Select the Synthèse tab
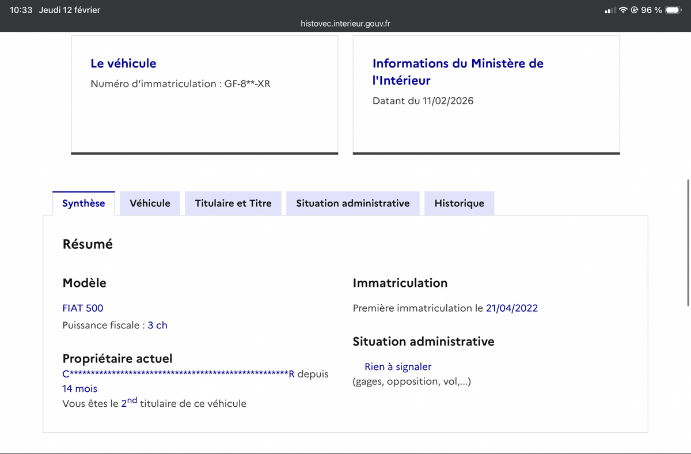Image resolution: width=691 pixels, height=454 pixels. click(x=83, y=203)
